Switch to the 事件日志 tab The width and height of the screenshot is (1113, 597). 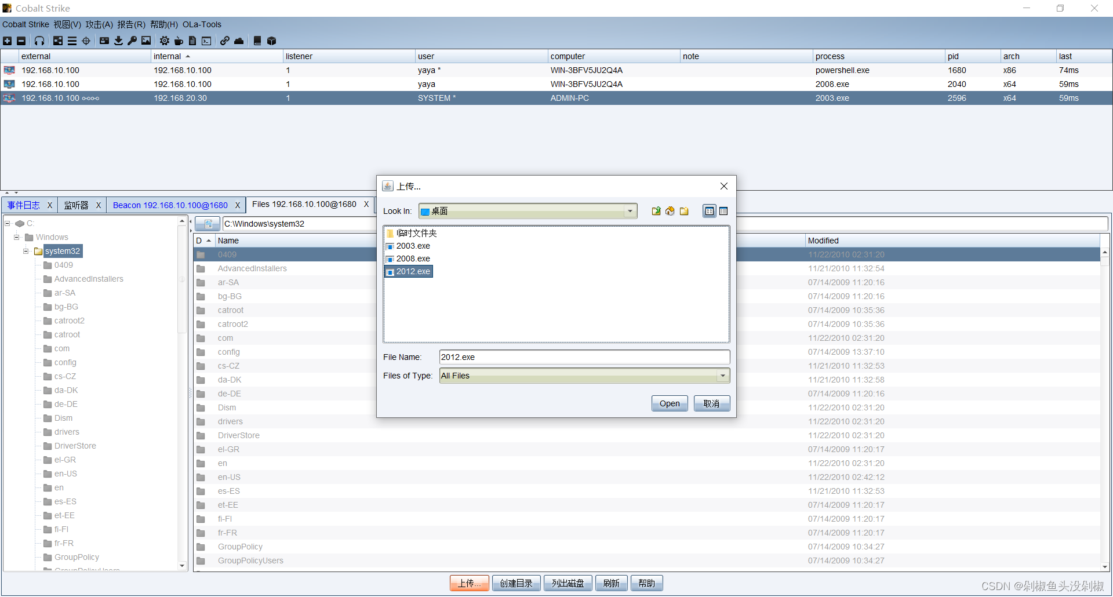click(x=24, y=205)
